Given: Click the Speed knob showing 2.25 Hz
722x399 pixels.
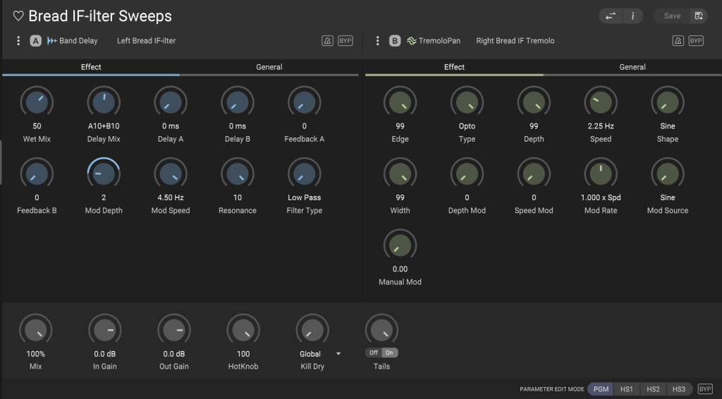Looking at the screenshot, I should pyautogui.click(x=601, y=102).
